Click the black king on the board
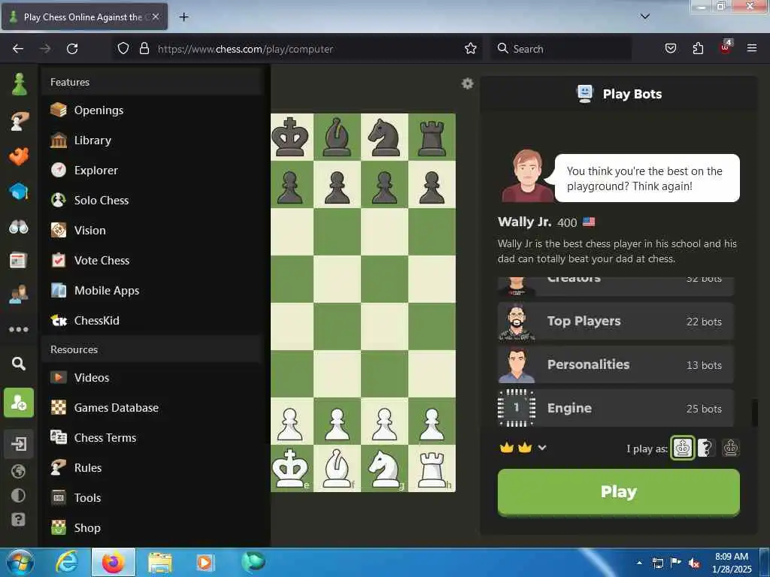The width and height of the screenshot is (770, 577). pos(290,137)
